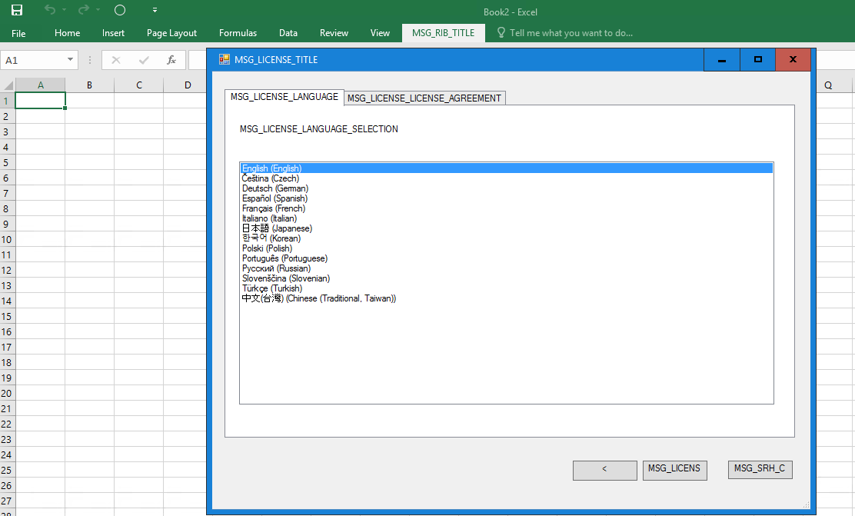Click the Cancel formula X icon
Image resolution: width=855 pixels, height=516 pixels.
coord(115,60)
